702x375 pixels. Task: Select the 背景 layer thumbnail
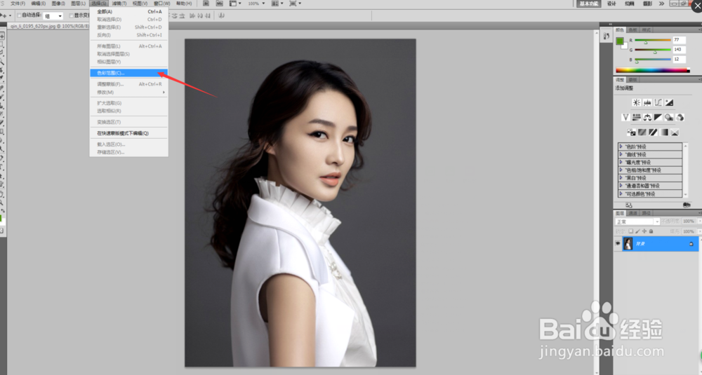click(x=628, y=244)
